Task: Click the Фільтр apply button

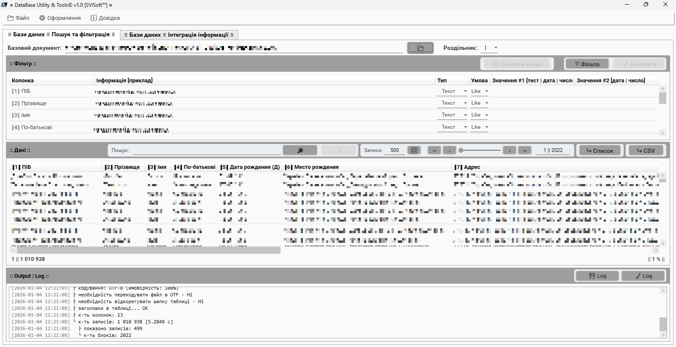Action: (587, 64)
